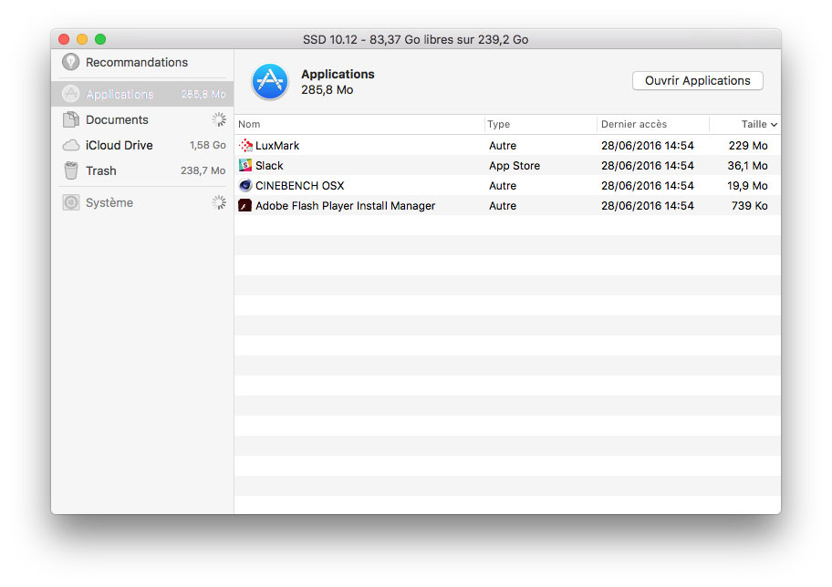
Task: Select Documents in the sidebar
Action: click(142, 119)
